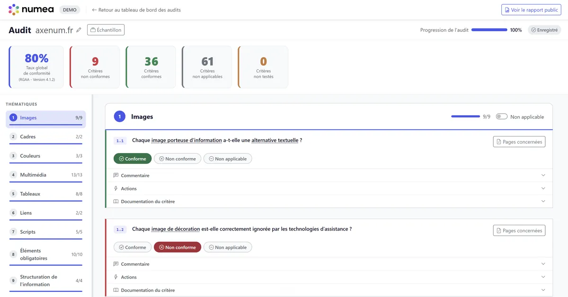Click the 9 Critères non conformes card
This screenshot has width=568, height=297.
95,67
